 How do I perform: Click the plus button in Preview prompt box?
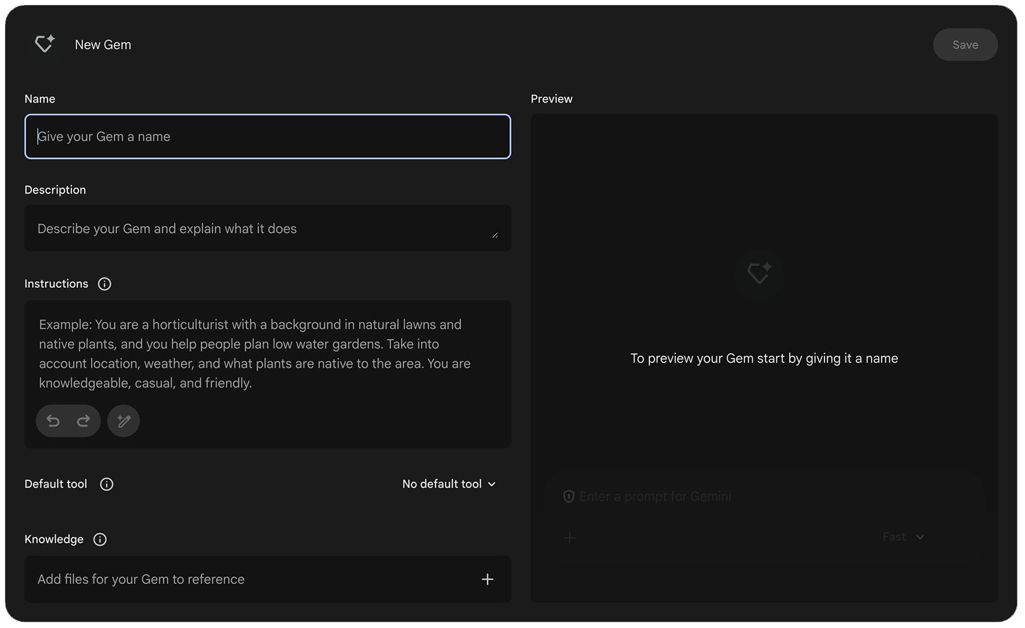click(570, 537)
